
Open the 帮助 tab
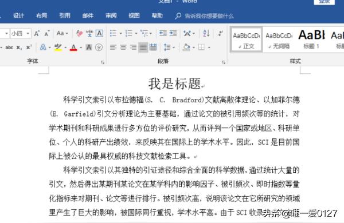(x=157, y=16)
